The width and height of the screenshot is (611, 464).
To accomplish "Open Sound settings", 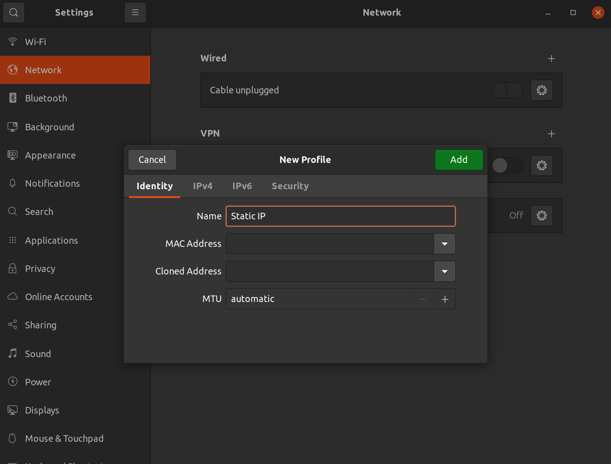I will coord(62,354).
